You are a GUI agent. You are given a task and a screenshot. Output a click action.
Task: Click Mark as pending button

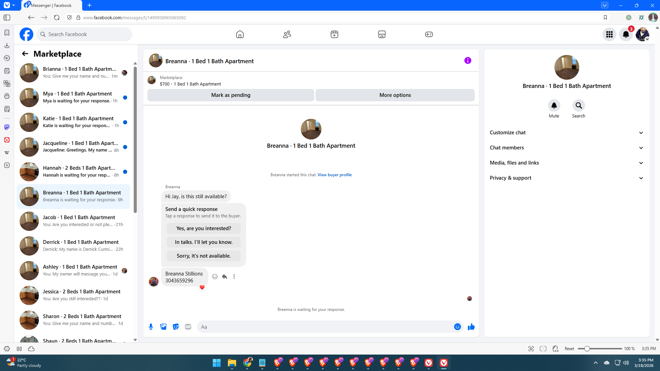click(231, 95)
